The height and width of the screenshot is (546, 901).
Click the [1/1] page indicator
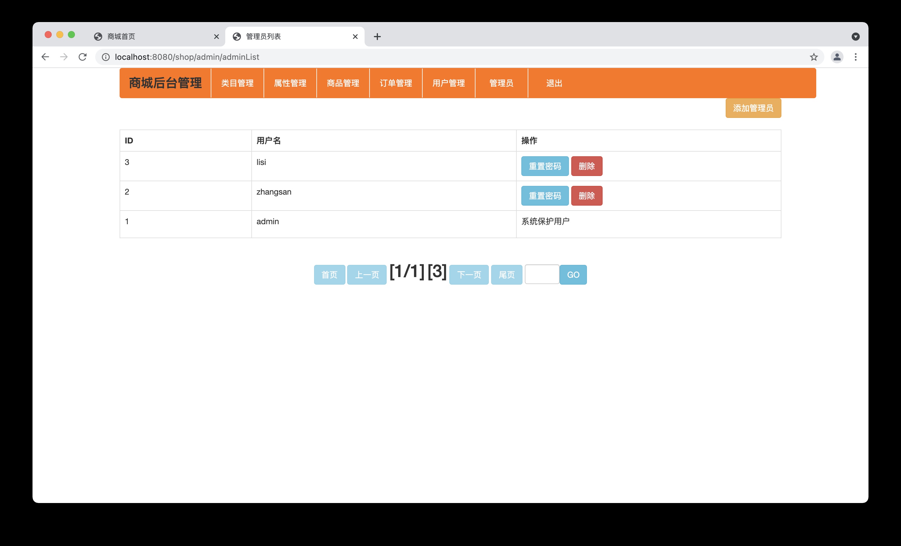click(407, 272)
